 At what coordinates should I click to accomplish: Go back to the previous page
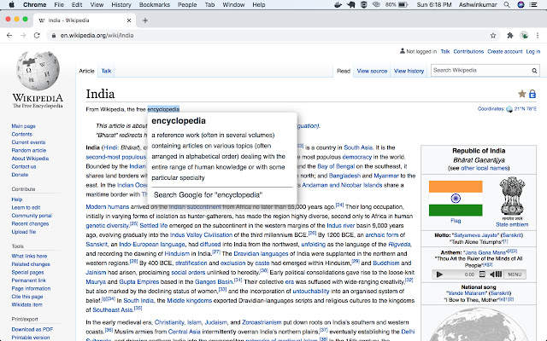click(9, 37)
